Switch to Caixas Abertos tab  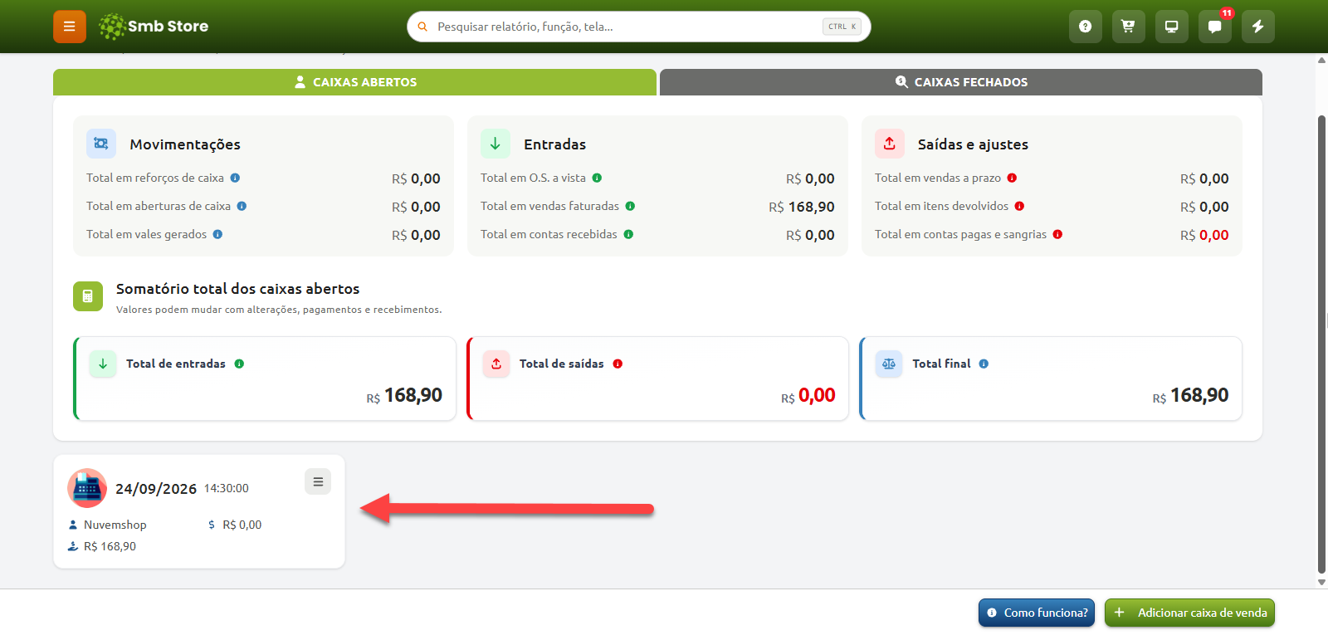(x=354, y=82)
